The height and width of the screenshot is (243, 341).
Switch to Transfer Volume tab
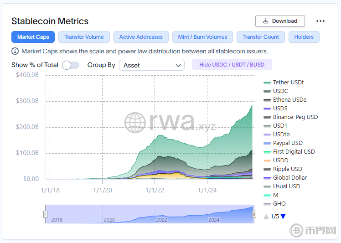click(x=84, y=37)
